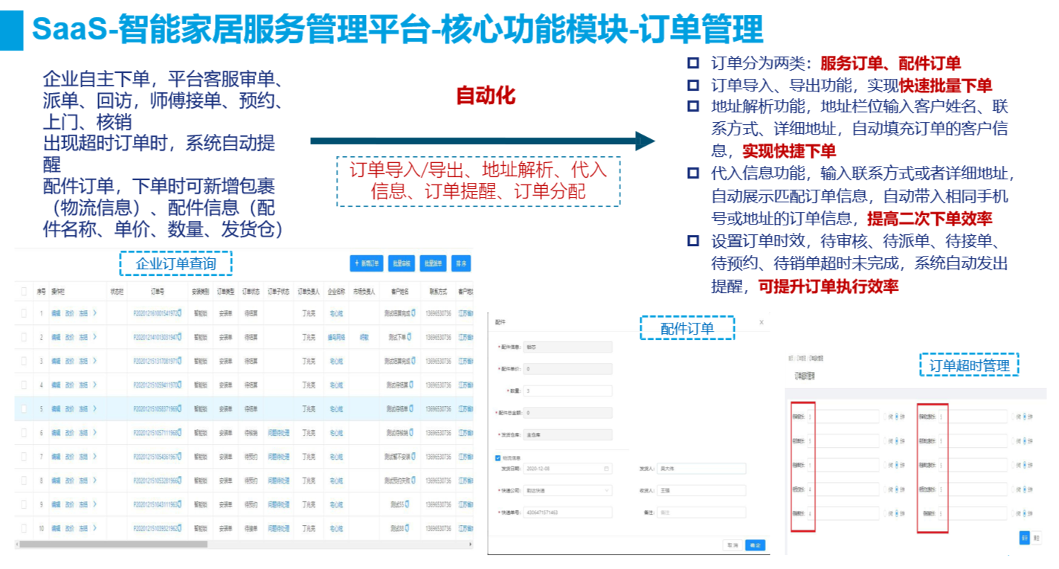Image resolution: width=1059 pixels, height=569 pixels.
Task: Click the 订单号 column header
Action: pyautogui.click(x=157, y=291)
